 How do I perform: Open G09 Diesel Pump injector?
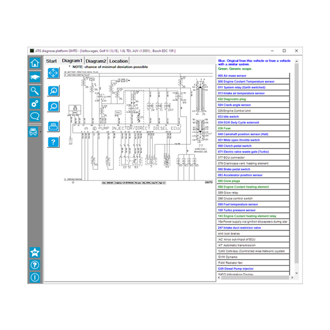coord(253,269)
